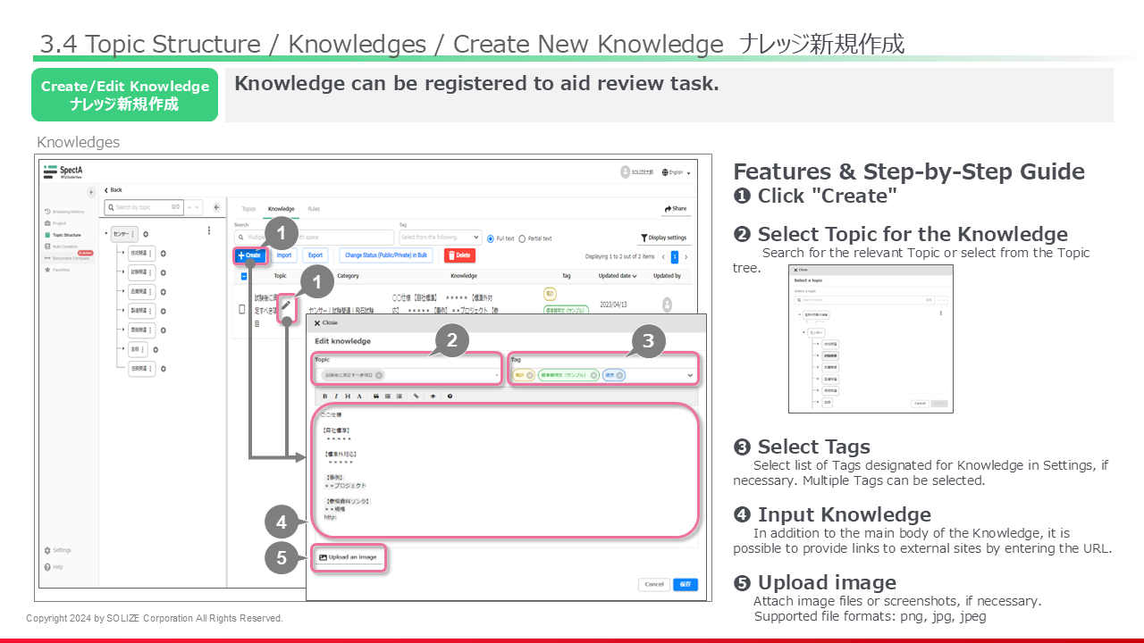Select the Full text radio button
The width and height of the screenshot is (1144, 643).
tap(491, 238)
